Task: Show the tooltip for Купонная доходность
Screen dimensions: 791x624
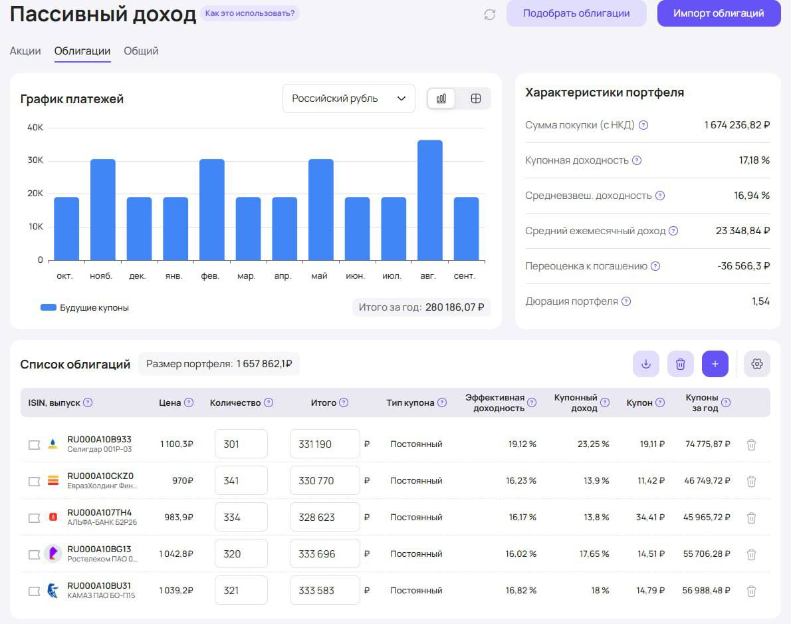Action: pyautogui.click(x=637, y=160)
